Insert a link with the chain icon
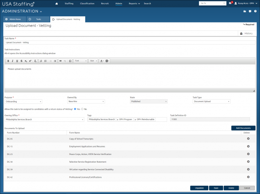This screenshot has height=194, width=260. coord(61,61)
